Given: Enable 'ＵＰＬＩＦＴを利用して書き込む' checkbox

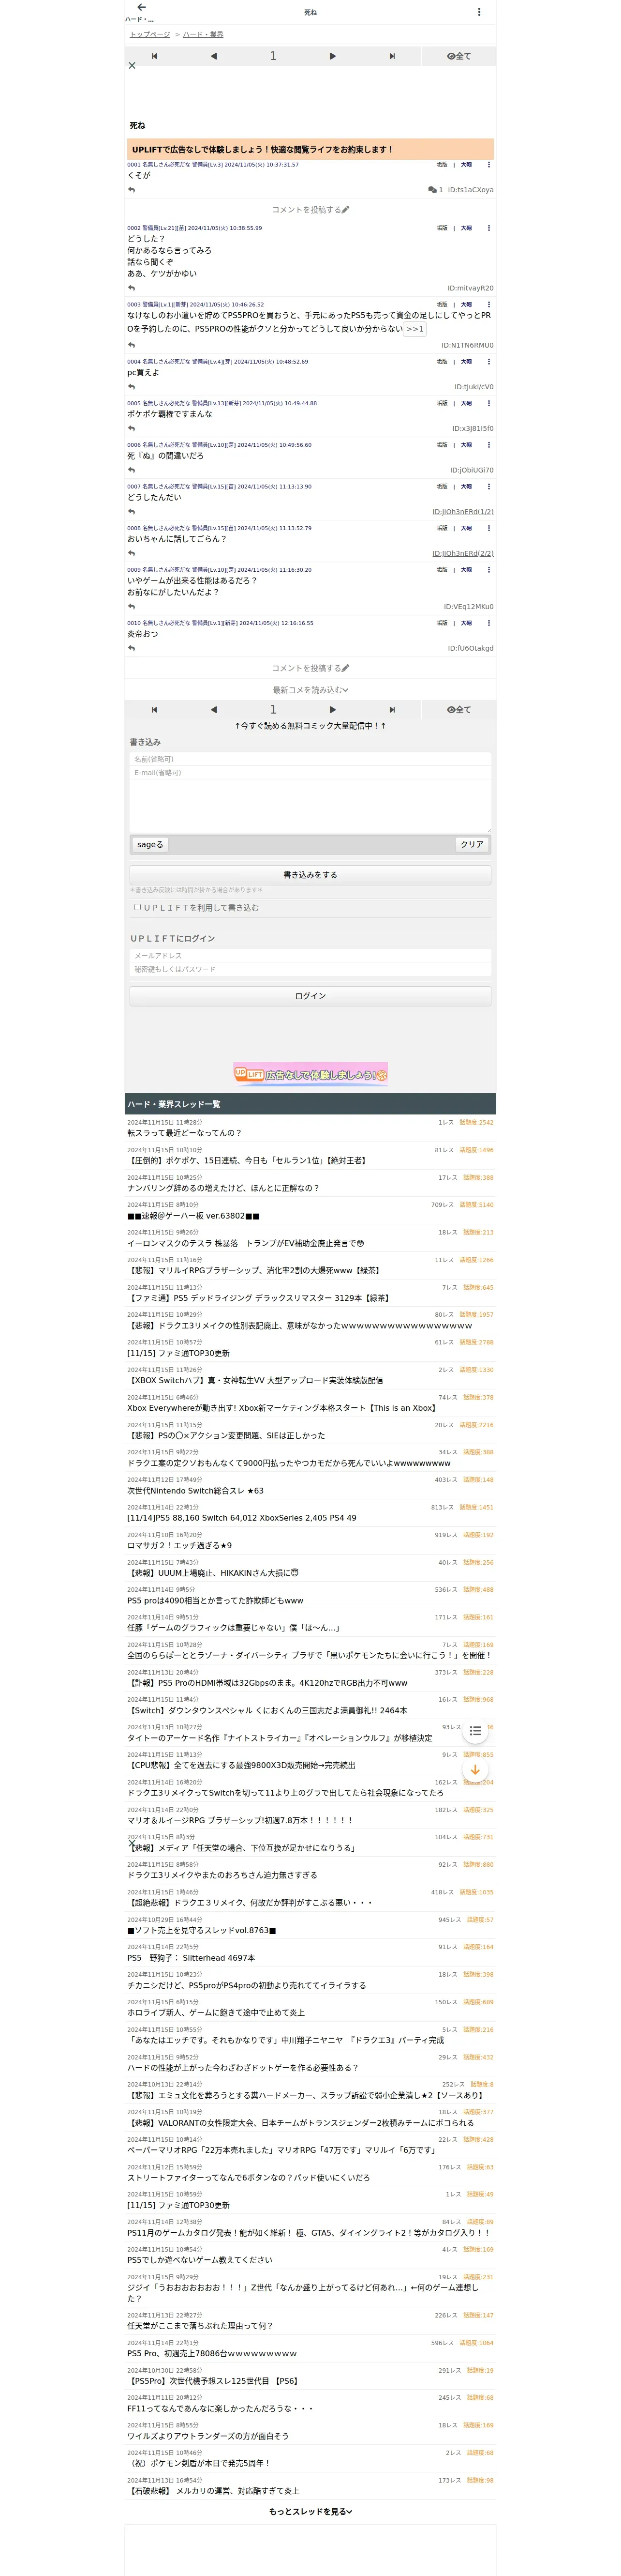Looking at the screenshot, I should click(138, 907).
